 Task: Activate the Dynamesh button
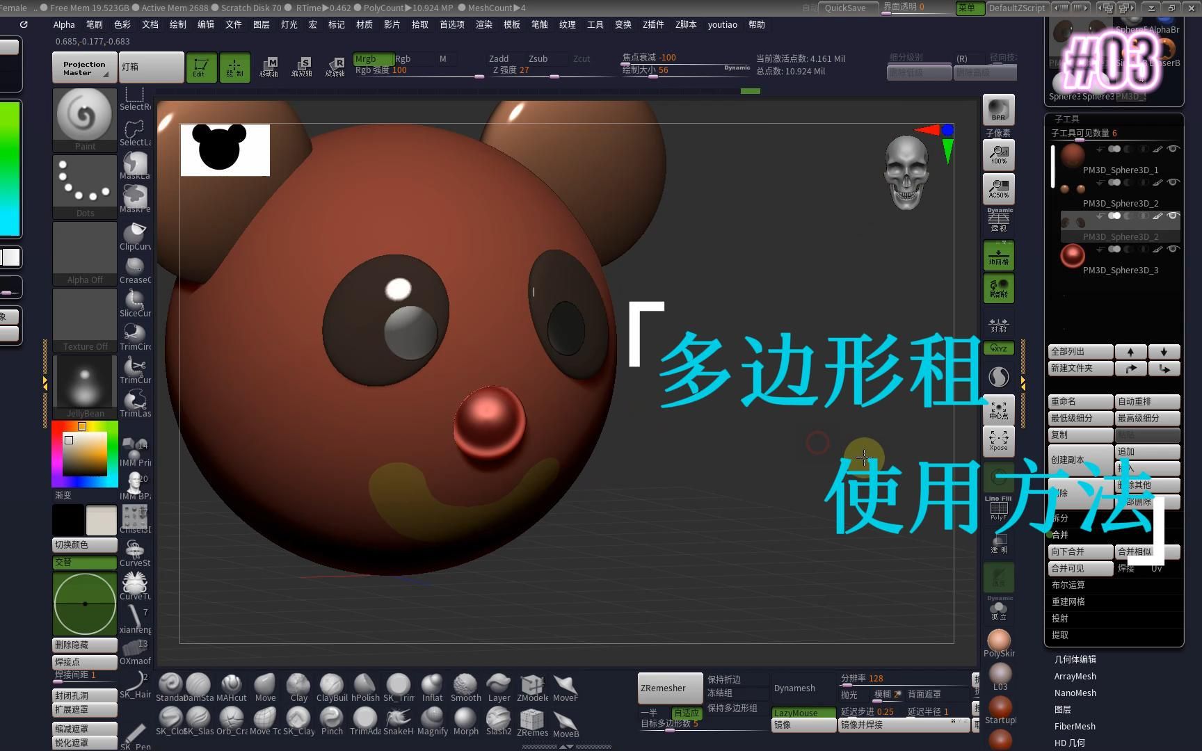click(795, 688)
